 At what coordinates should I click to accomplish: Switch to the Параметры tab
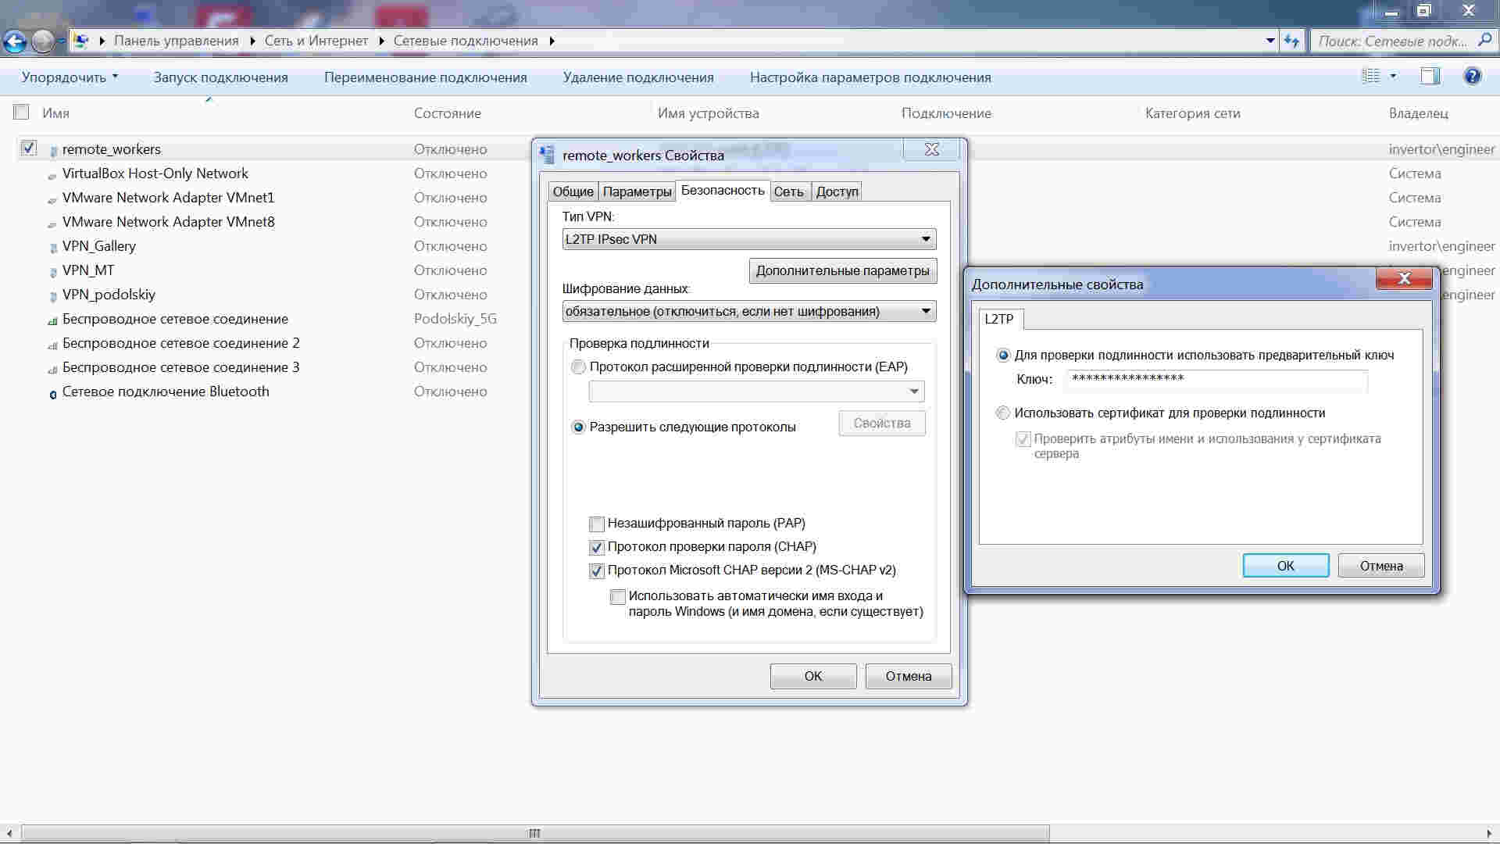pos(637,191)
